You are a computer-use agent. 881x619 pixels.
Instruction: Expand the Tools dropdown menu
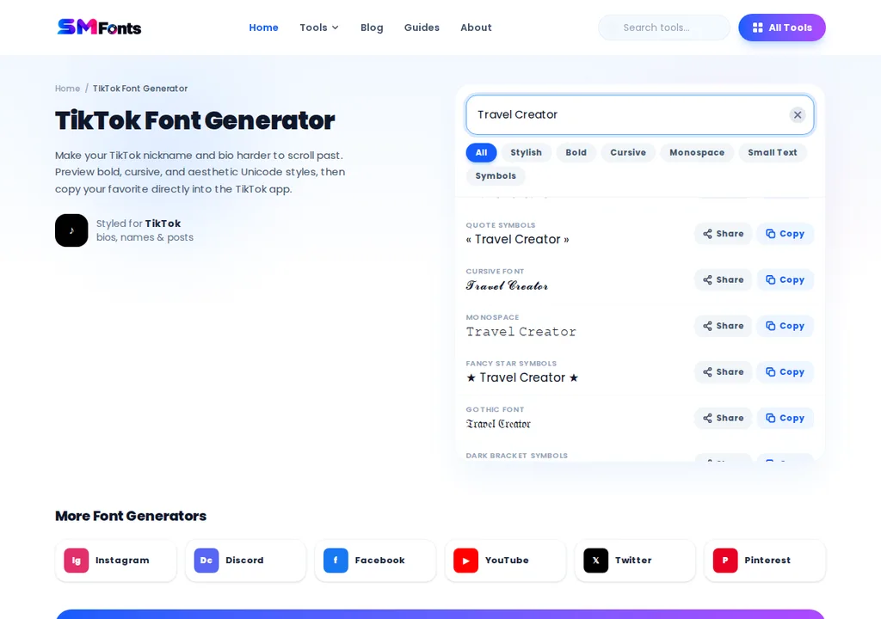(x=319, y=28)
